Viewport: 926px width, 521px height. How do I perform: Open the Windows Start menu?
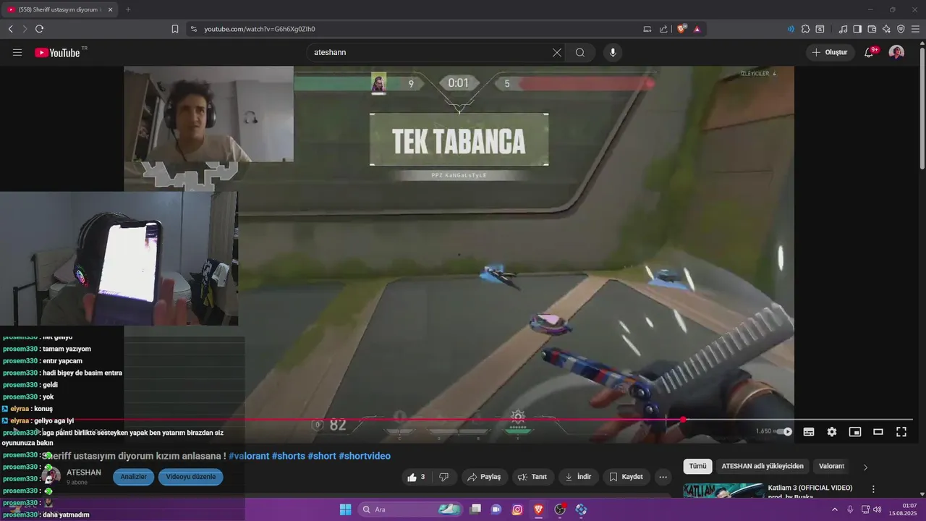[x=345, y=509]
